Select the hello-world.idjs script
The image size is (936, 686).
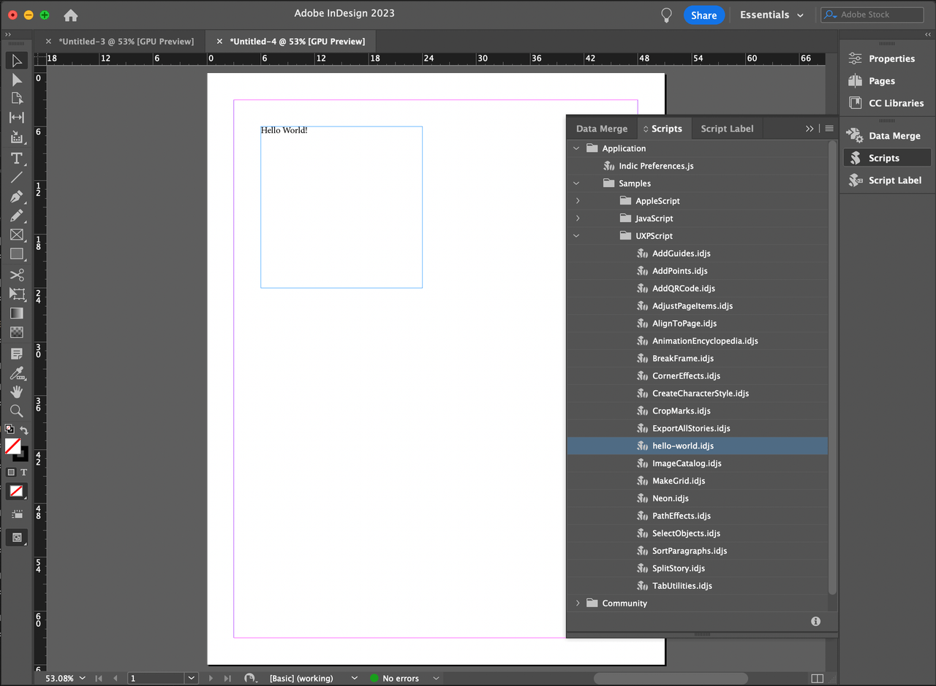click(698, 446)
